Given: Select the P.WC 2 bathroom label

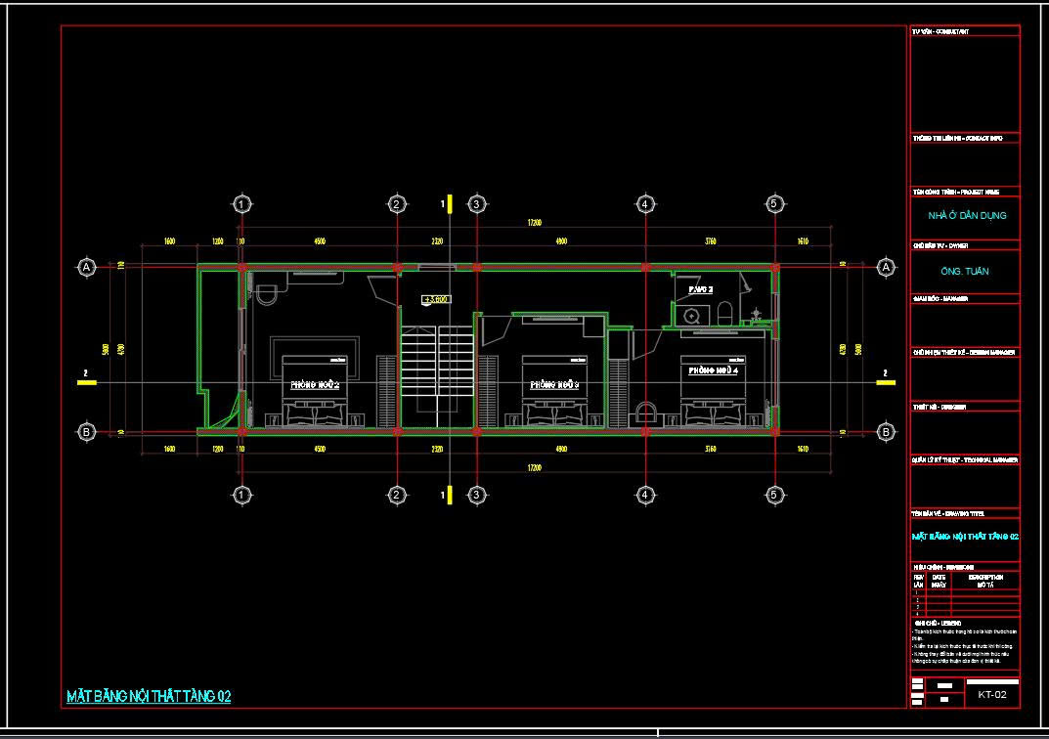Looking at the screenshot, I should (700, 289).
